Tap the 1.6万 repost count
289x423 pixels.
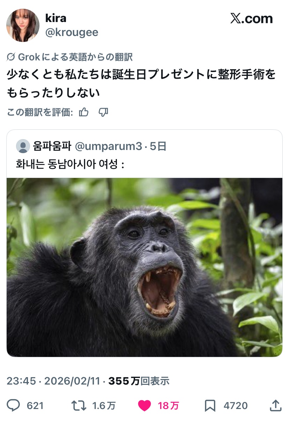[104, 406]
